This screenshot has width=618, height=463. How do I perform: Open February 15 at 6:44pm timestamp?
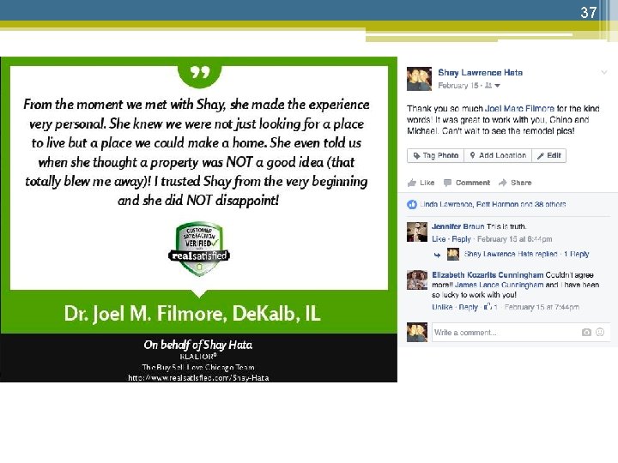(514, 239)
